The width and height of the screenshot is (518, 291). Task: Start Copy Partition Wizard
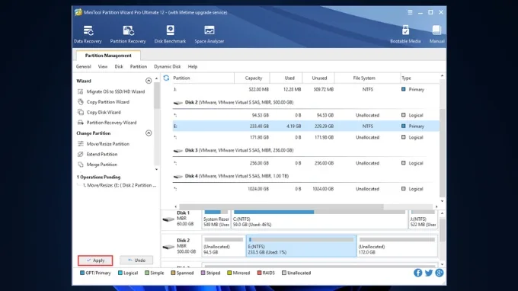[108, 102]
